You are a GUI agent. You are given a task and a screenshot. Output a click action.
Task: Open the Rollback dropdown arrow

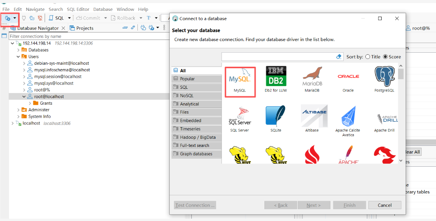point(141,18)
